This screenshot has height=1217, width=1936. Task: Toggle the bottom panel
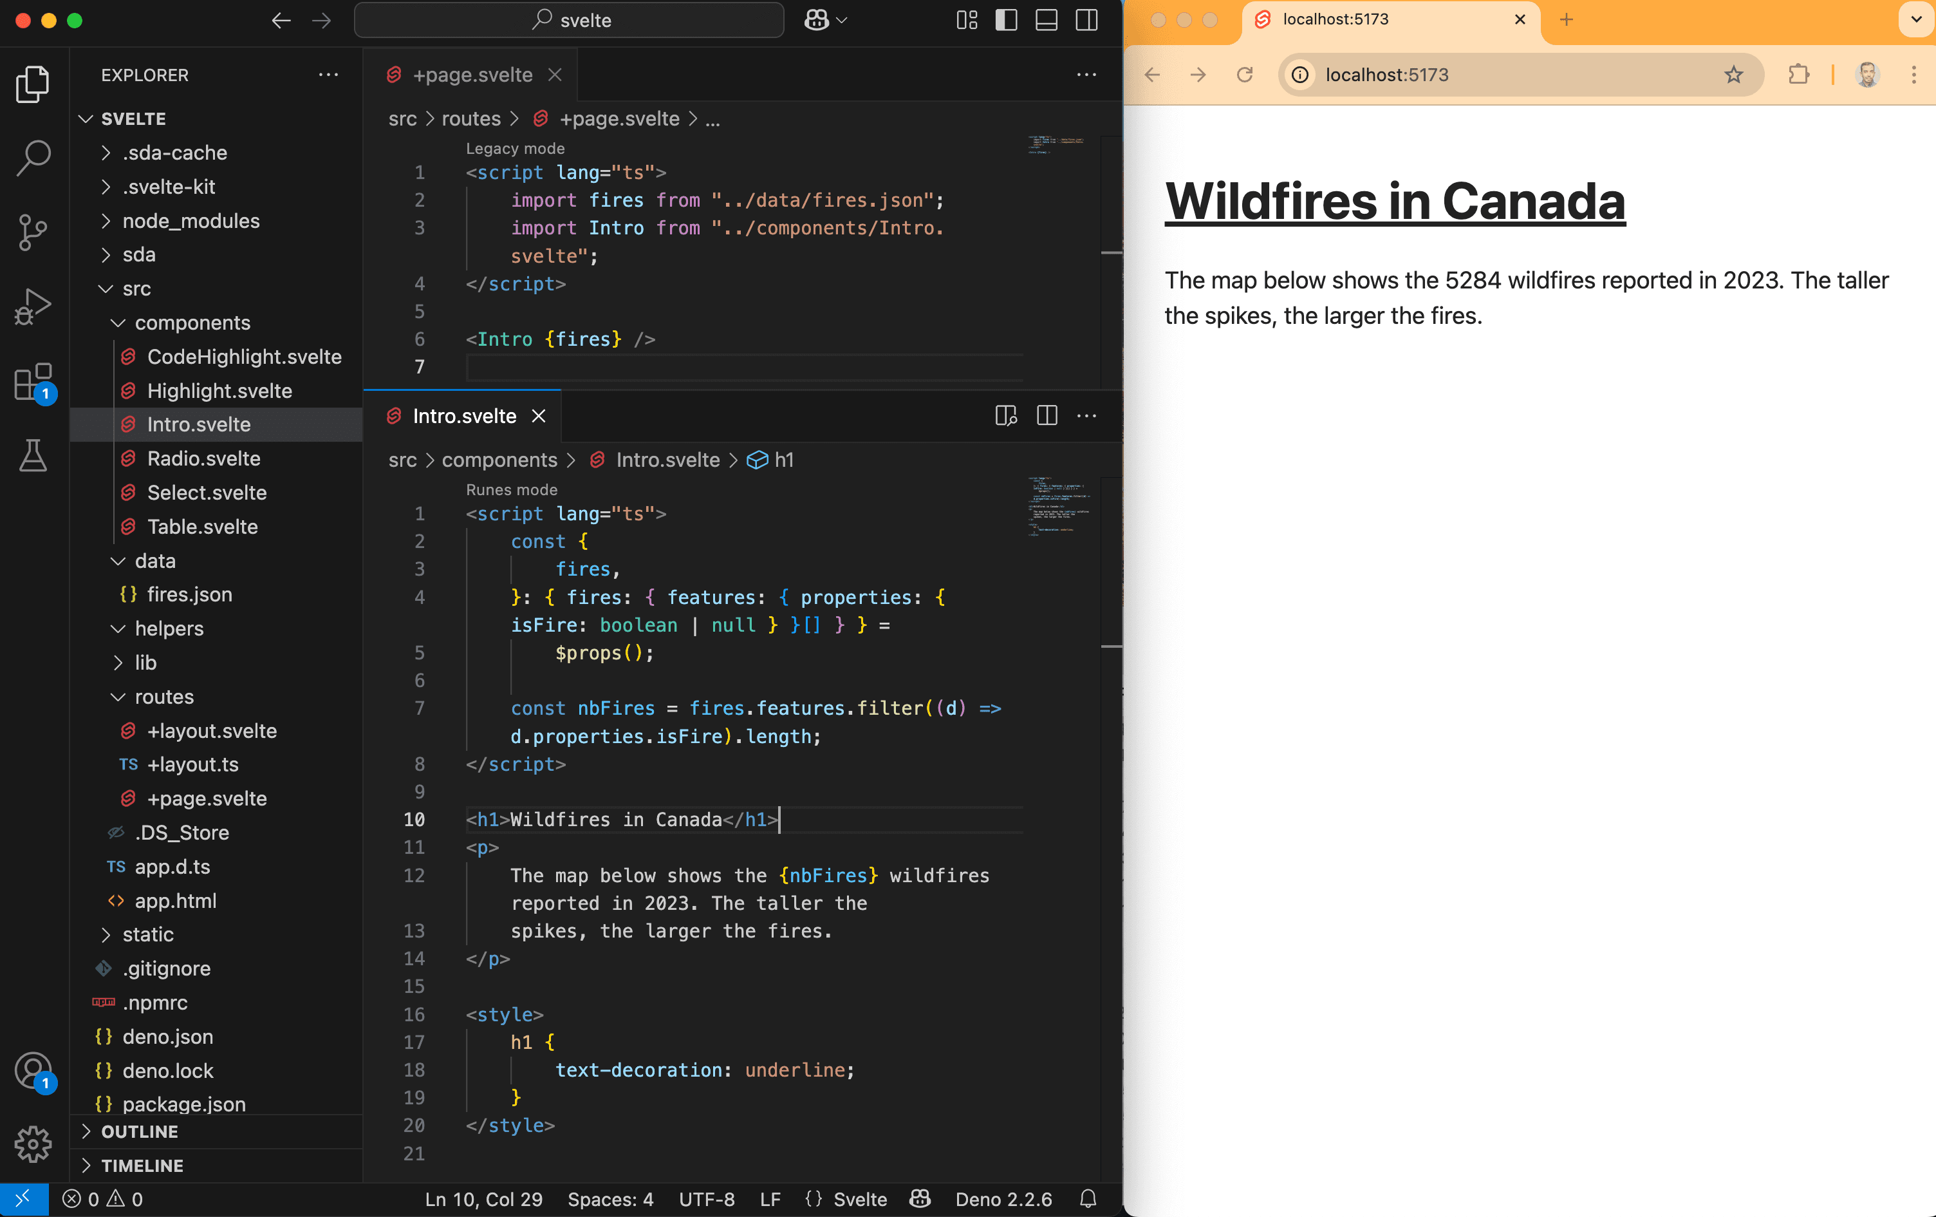tap(1047, 20)
